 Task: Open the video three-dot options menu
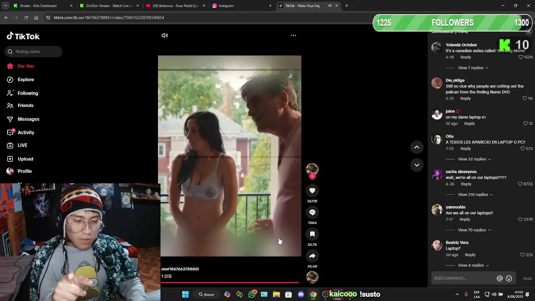(x=293, y=36)
